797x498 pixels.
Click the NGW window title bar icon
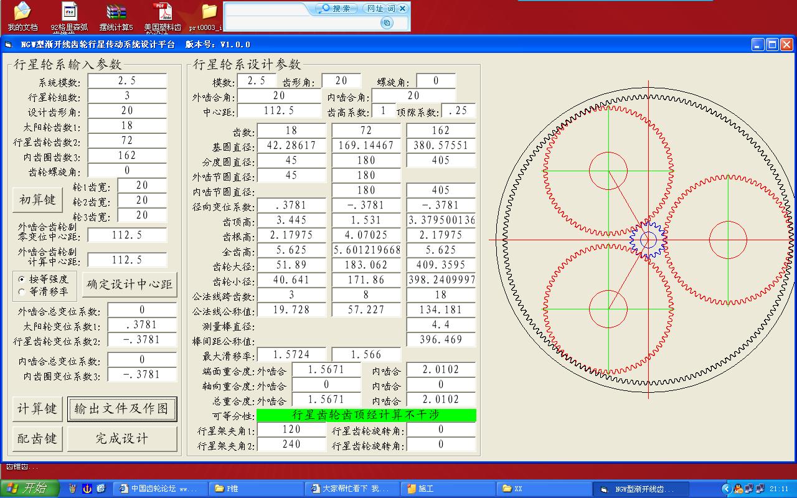[x=8, y=45]
